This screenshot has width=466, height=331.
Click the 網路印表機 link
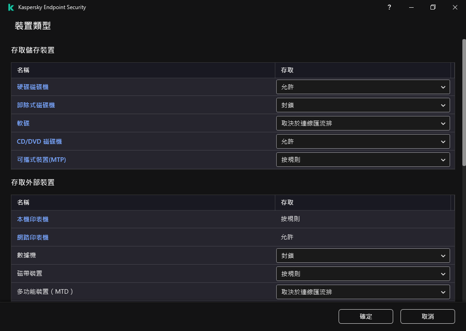pyautogui.click(x=33, y=237)
